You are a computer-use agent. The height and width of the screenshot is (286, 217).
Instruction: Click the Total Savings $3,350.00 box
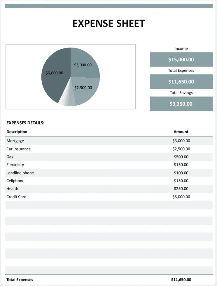pyautogui.click(x=181, y=104)
